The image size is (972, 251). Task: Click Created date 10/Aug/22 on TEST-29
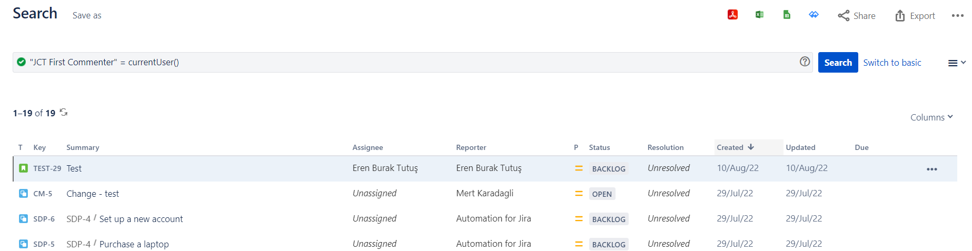[x=738, y=168]
